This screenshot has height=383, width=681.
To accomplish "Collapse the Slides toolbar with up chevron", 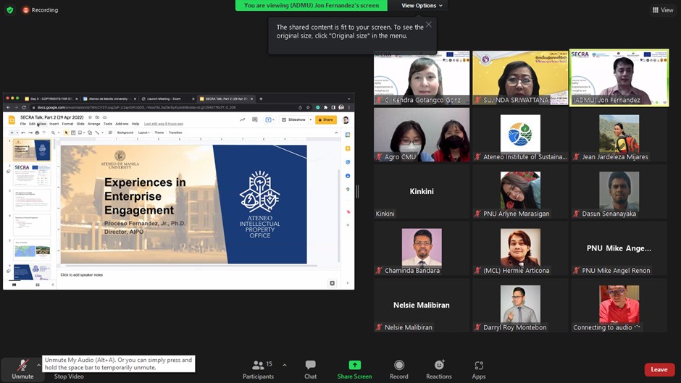I will click(336, 132).
